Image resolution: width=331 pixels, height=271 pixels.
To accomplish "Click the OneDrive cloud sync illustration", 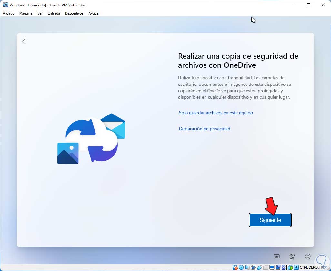I will click(91, 138).
